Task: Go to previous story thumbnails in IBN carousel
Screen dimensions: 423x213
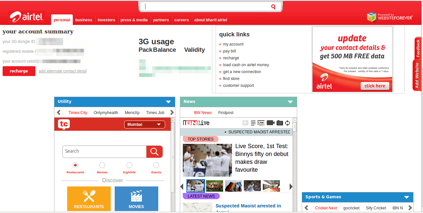Action: coord(182,186)
